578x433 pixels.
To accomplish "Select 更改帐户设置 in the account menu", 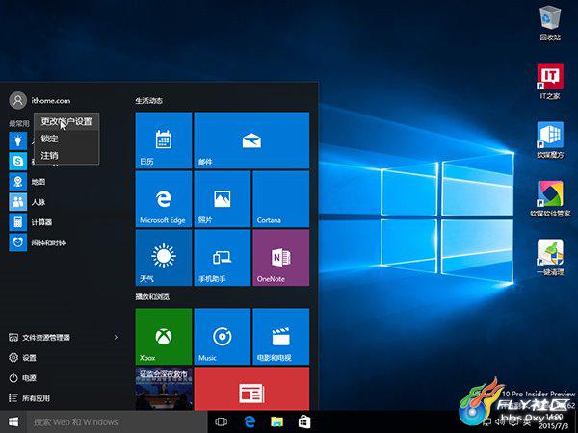I will 66,122.
